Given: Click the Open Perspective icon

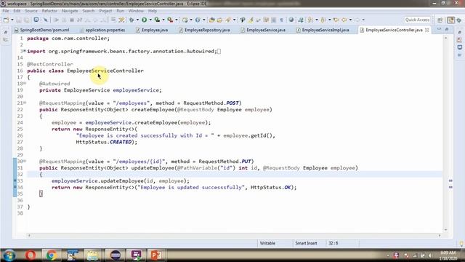Looking at the screenshot, I should (x=440, y=20).
